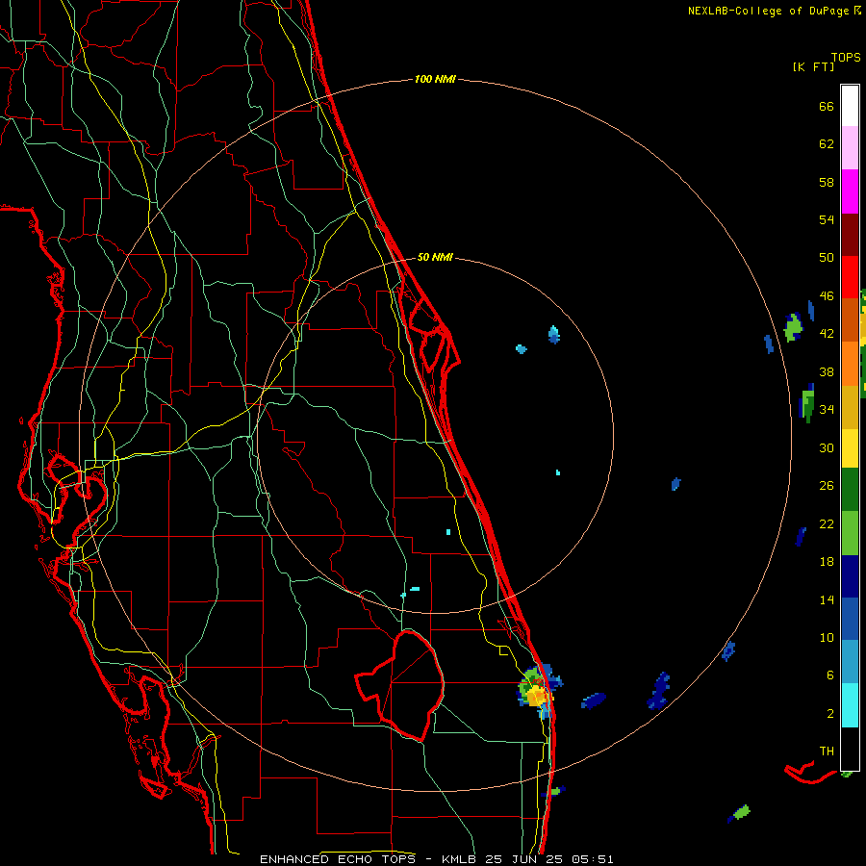The height and width of the screenshot is (866, 866).
Task: Select the 22 value in the legend
Action: pyautogui.click(x=827, y=523)
